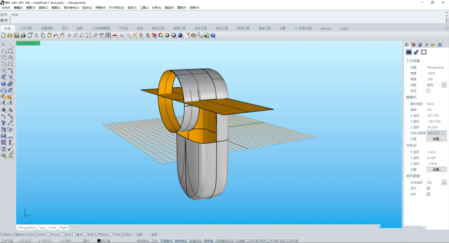This screenshot has width=449, height=243.
Task: Click the Options gear icon in toolbar
Action: 193,36
